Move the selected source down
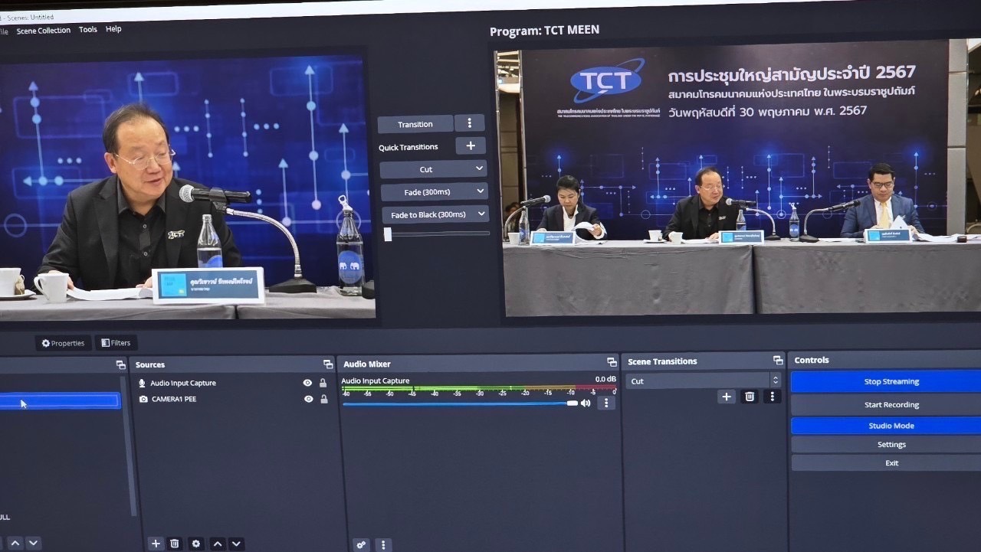 pyautogui.click(x=237, y=544)
